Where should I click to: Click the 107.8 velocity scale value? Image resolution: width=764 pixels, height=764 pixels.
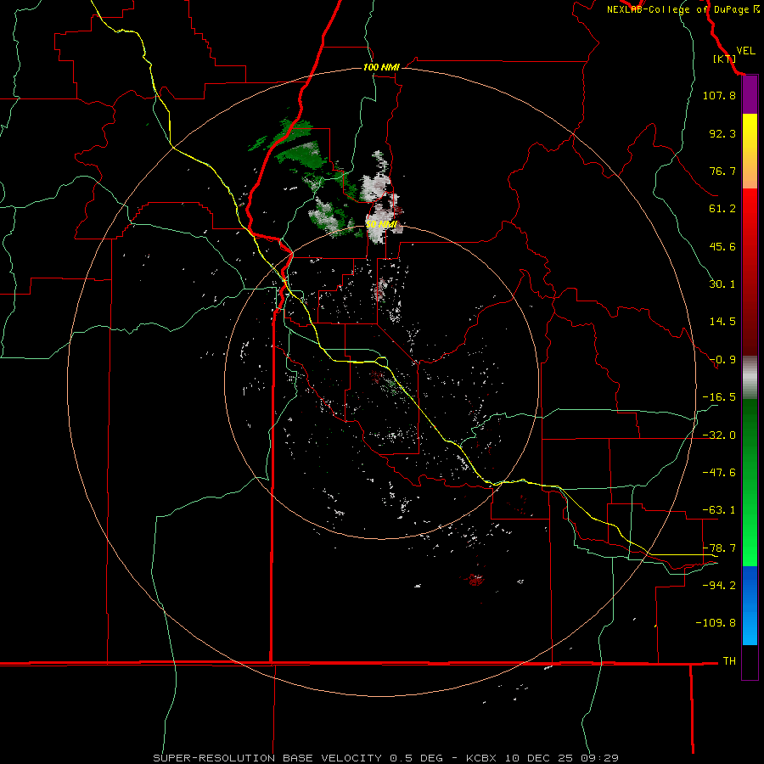[719, 95]
